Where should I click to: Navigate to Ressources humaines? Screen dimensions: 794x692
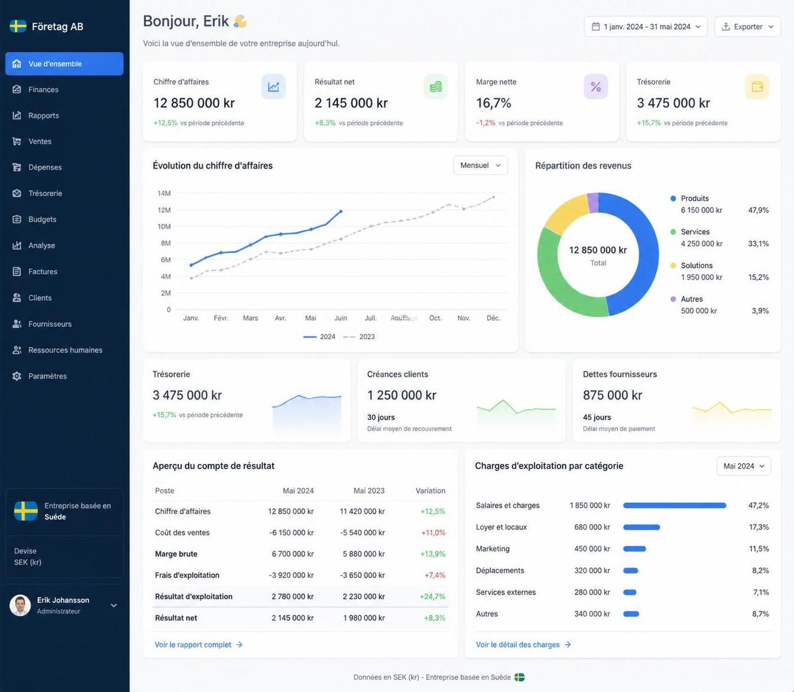click(x=64, y=350)
